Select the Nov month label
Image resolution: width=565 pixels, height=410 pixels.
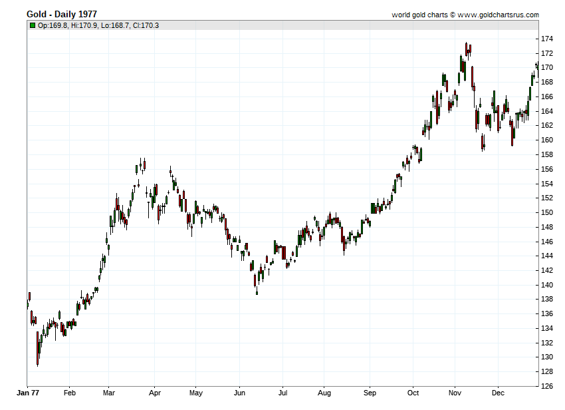click(x=455, y=393)
